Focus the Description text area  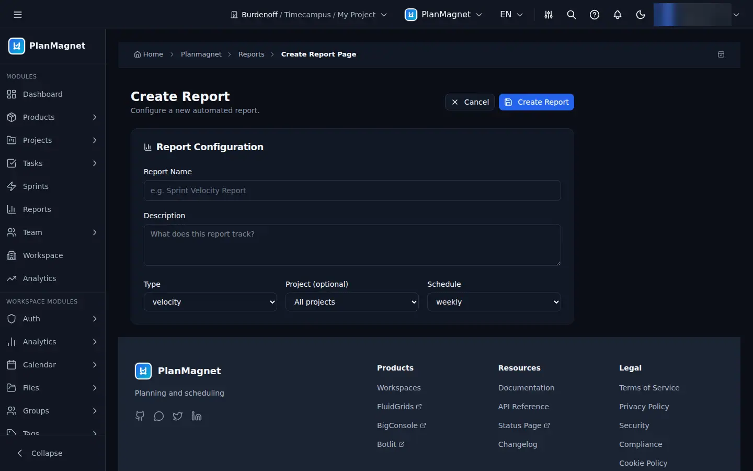pos(352,245)
